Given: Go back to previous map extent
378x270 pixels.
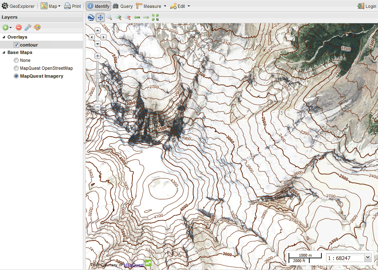Looking at the screenshot, I should (x=138, y=17).
